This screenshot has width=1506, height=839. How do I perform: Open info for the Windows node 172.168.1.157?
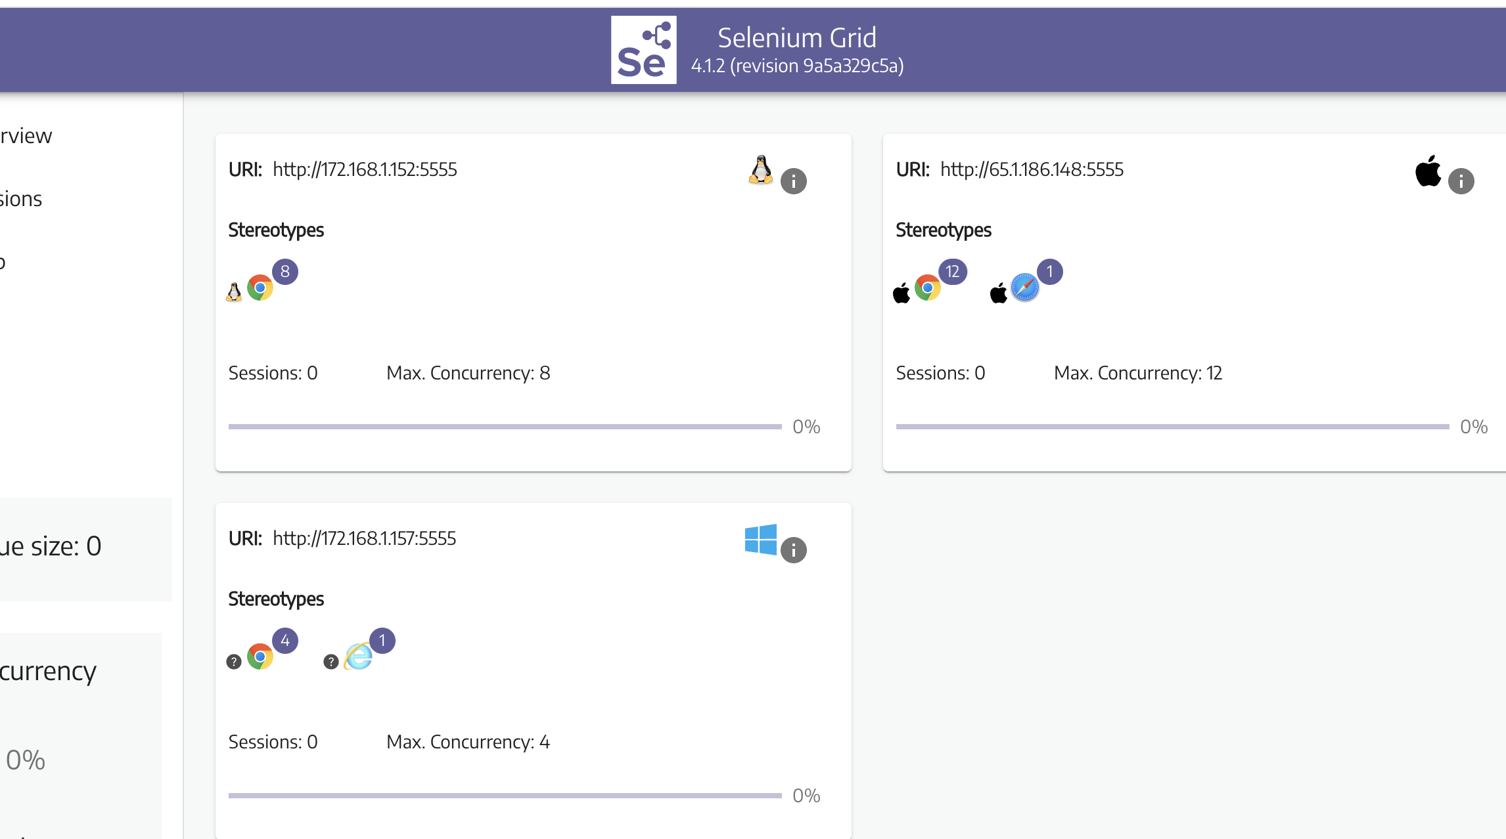click(793, 550)
